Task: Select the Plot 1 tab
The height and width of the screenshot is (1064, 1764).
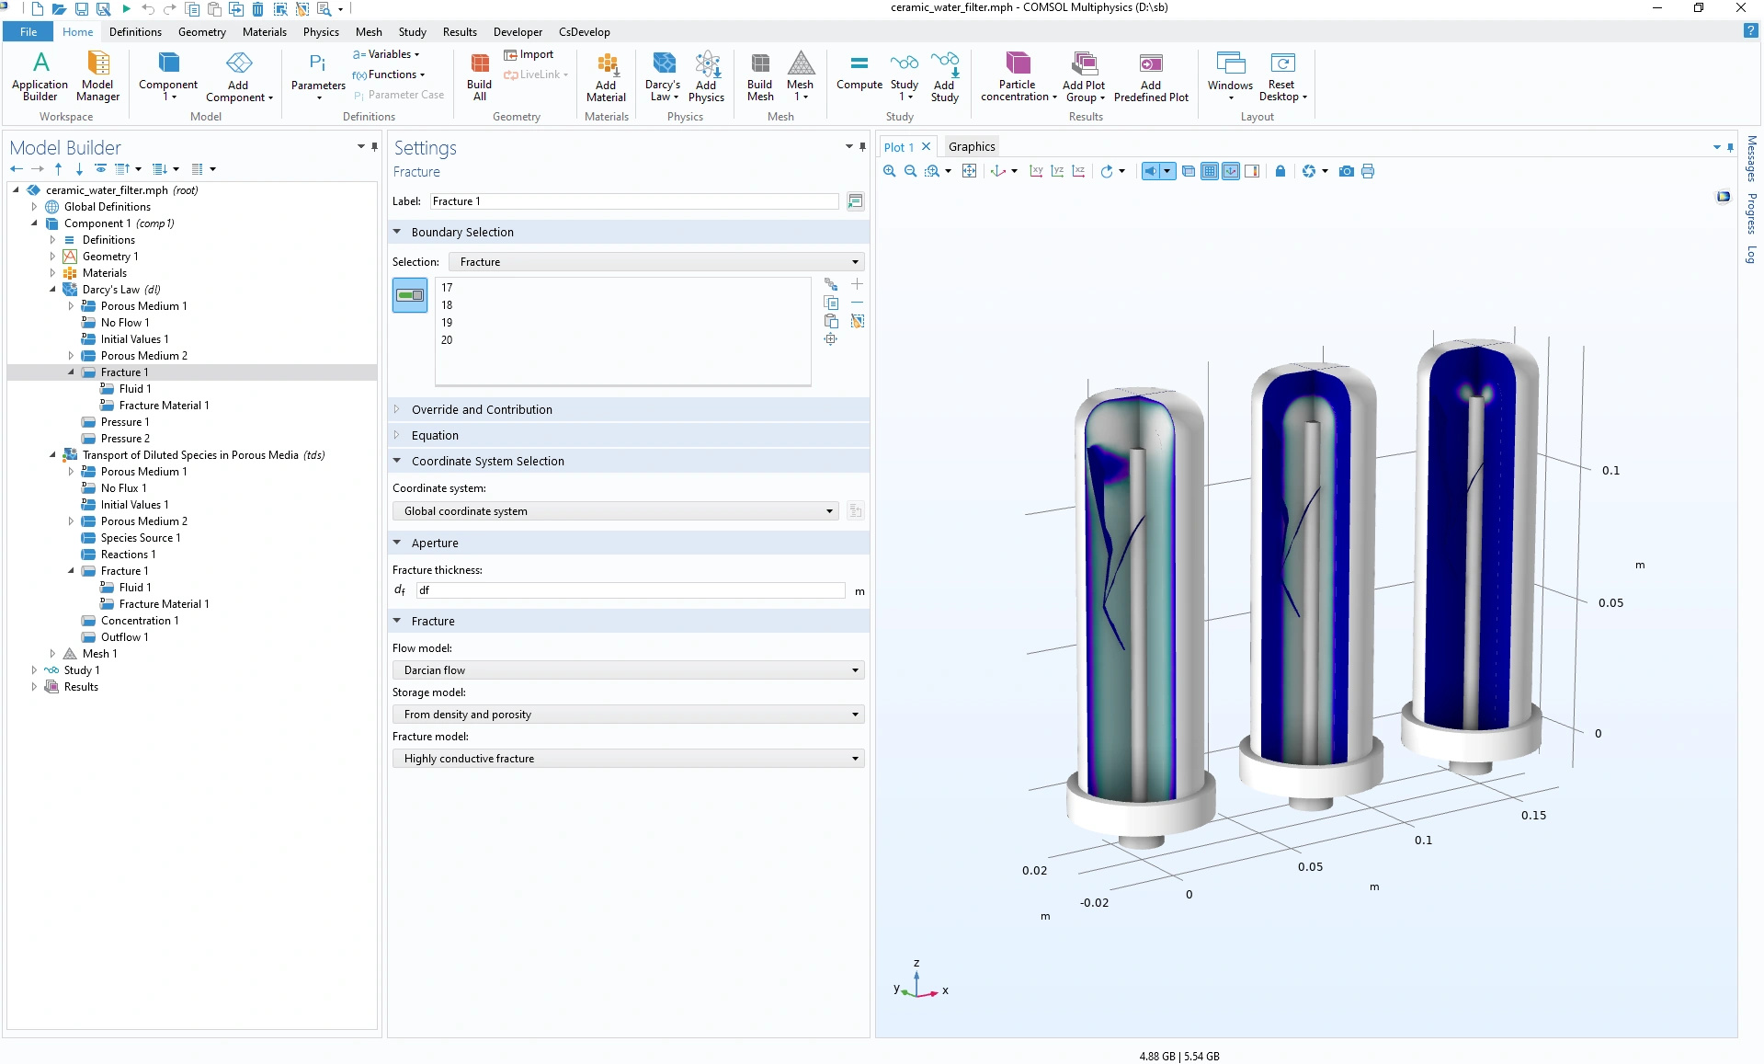Action: pos(898,147)
